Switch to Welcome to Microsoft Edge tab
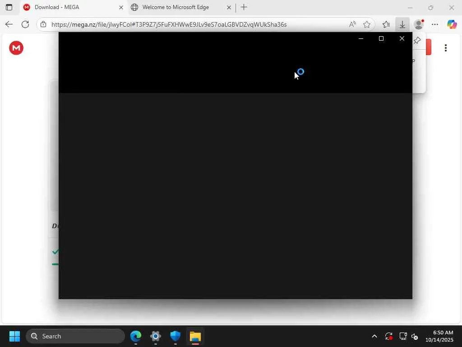This screenshot has height=347, width=462. [181, 7]
